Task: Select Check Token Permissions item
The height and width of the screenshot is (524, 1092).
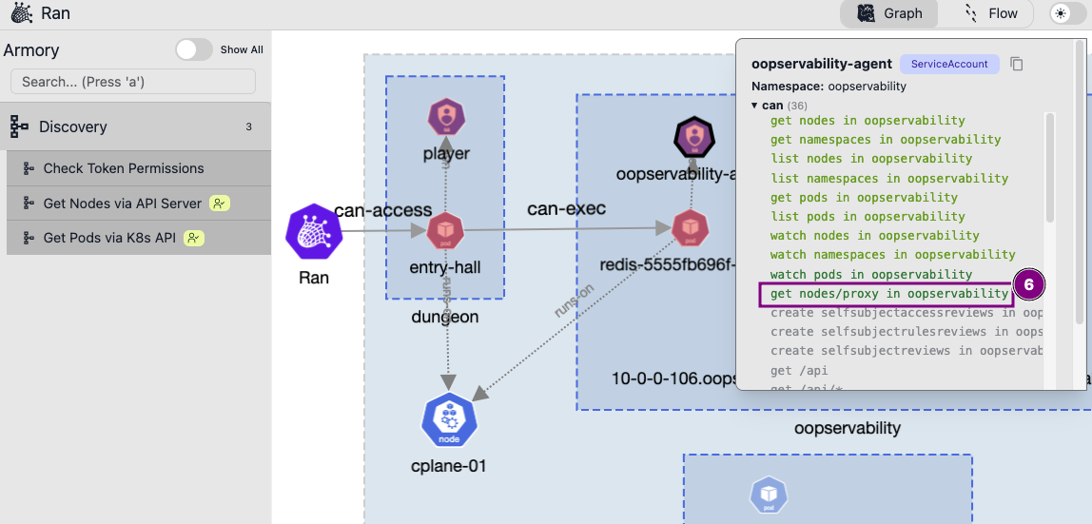Action: tap(139, 168)
